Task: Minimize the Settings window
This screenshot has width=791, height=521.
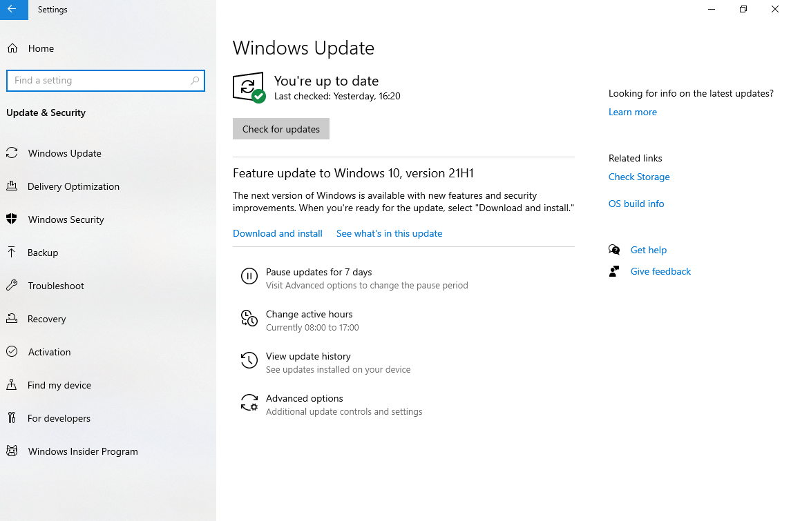Action: pyautogui.click(x=712, y=9)
